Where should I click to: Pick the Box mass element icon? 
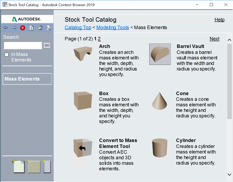[x=83, y=101]
